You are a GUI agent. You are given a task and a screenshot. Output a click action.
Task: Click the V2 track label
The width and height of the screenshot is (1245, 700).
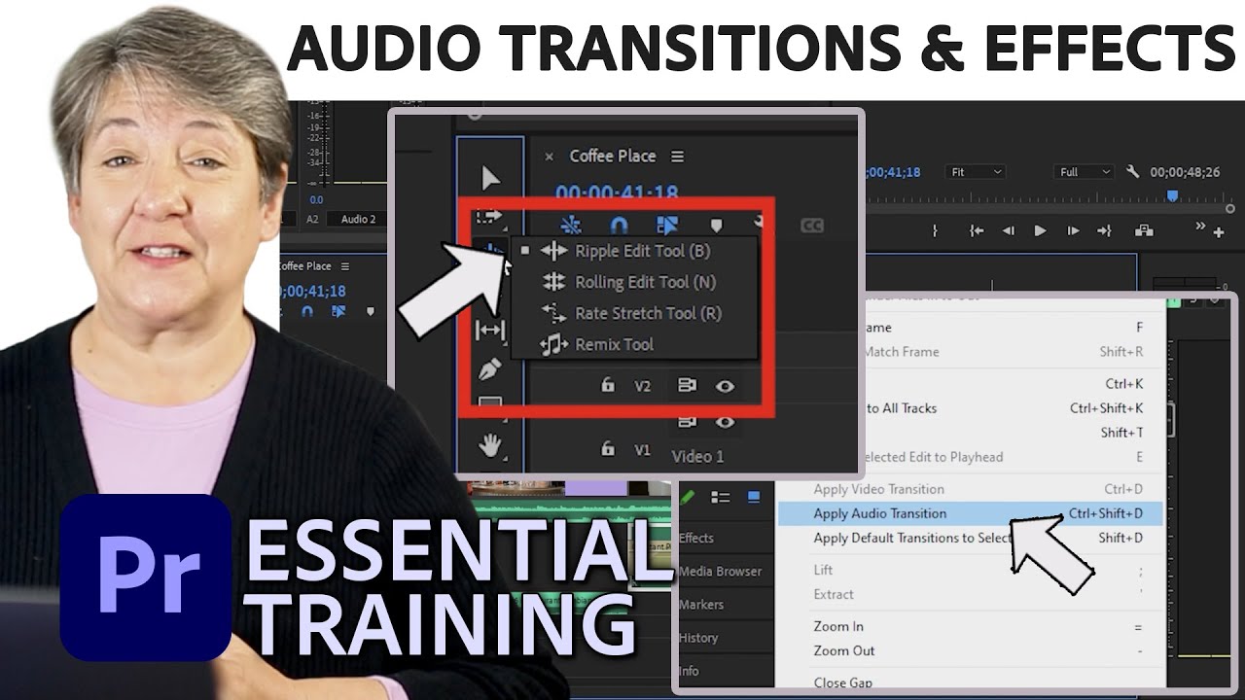click(x=642, y=386)
